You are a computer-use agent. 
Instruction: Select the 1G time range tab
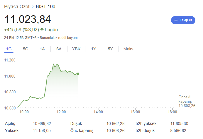point(9,49)
